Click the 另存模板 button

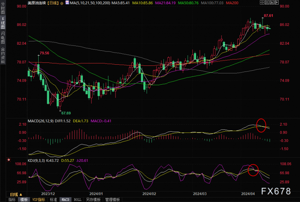93,200
